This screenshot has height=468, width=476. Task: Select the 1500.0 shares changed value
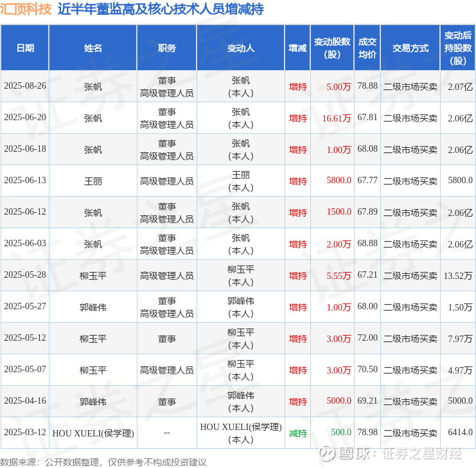339,212
